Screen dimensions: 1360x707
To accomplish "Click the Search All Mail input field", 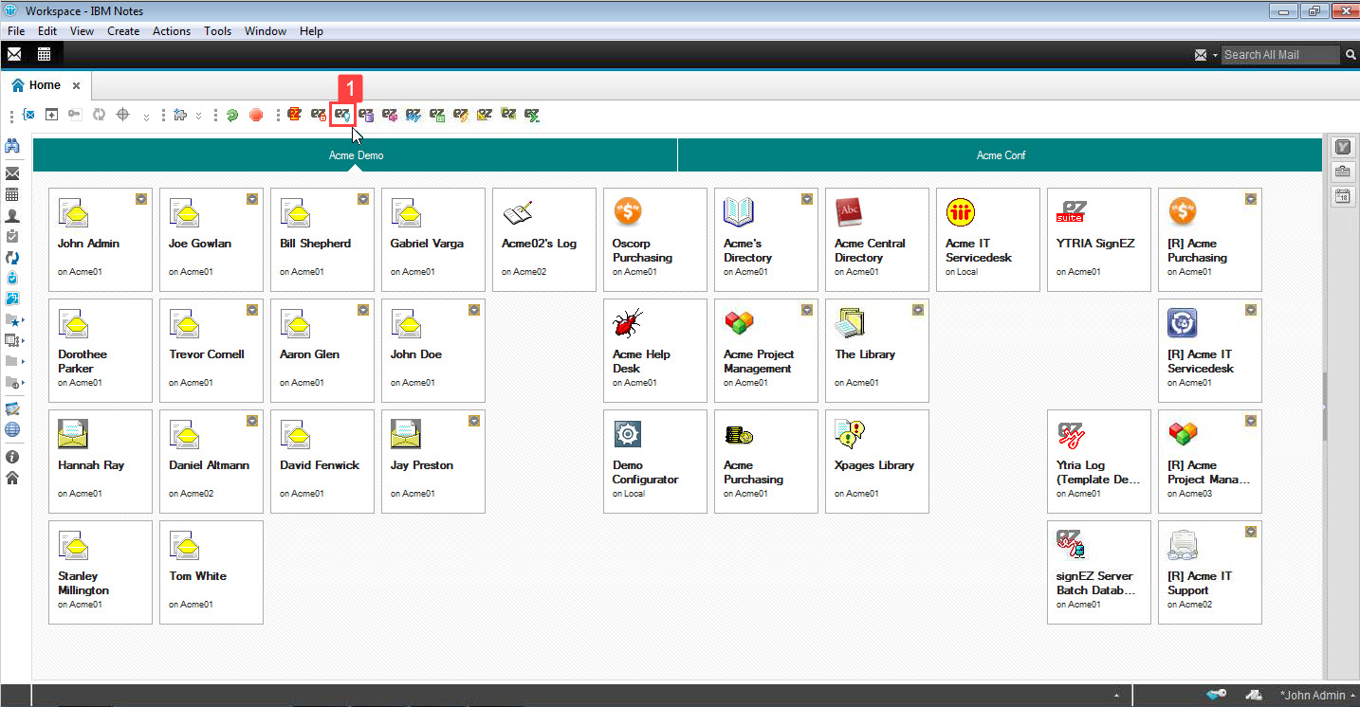I will 1280,54.
